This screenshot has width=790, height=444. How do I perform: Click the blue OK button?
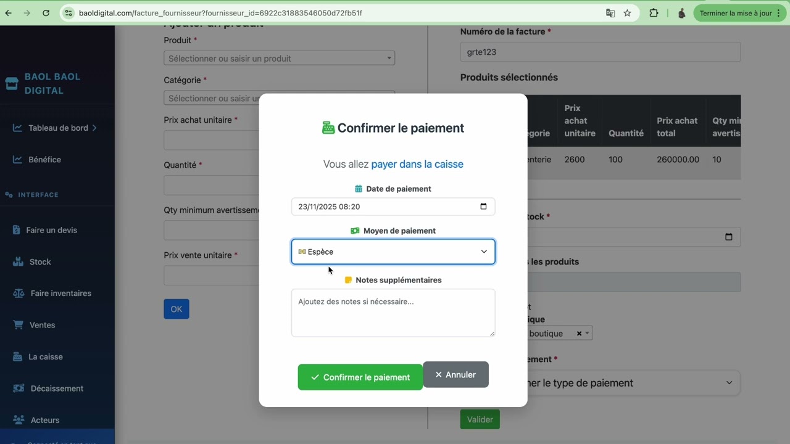(x=177, y=309)
